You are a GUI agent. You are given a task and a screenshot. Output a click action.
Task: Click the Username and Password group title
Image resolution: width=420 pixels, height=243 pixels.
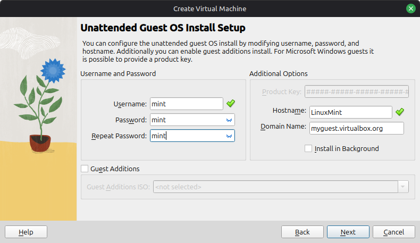118,74
